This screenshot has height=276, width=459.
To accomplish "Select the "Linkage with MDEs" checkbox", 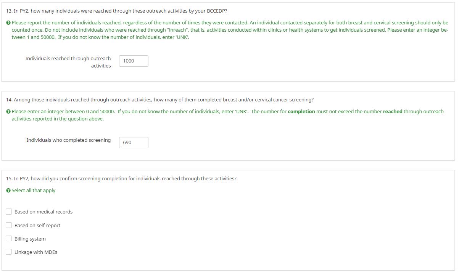I will (x=9, y=252).
